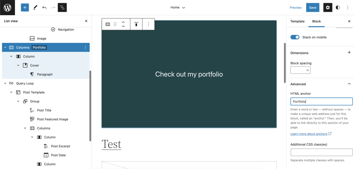354x169 pixels.
Task: Collapse the Advanced section
Action: coord(349,84)
